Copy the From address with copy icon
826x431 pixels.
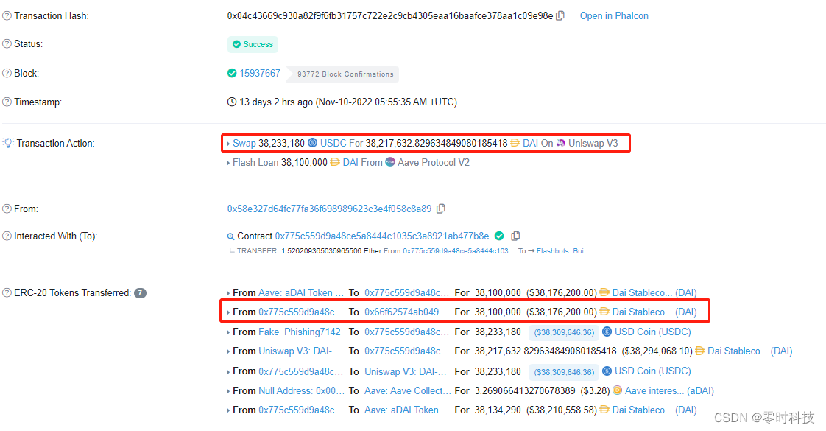tap(441, 209)
